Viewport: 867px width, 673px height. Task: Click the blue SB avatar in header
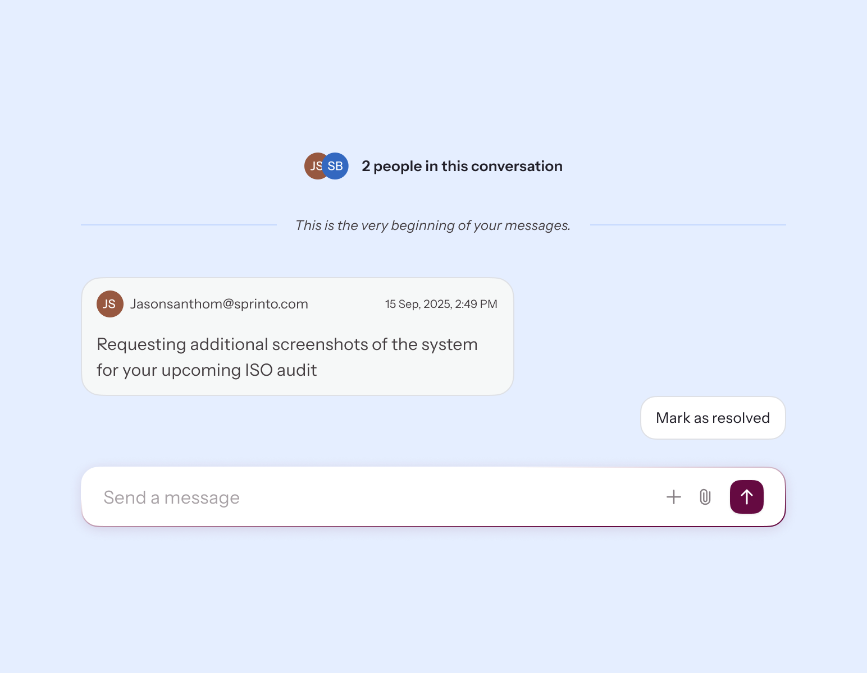coord(336,166)
